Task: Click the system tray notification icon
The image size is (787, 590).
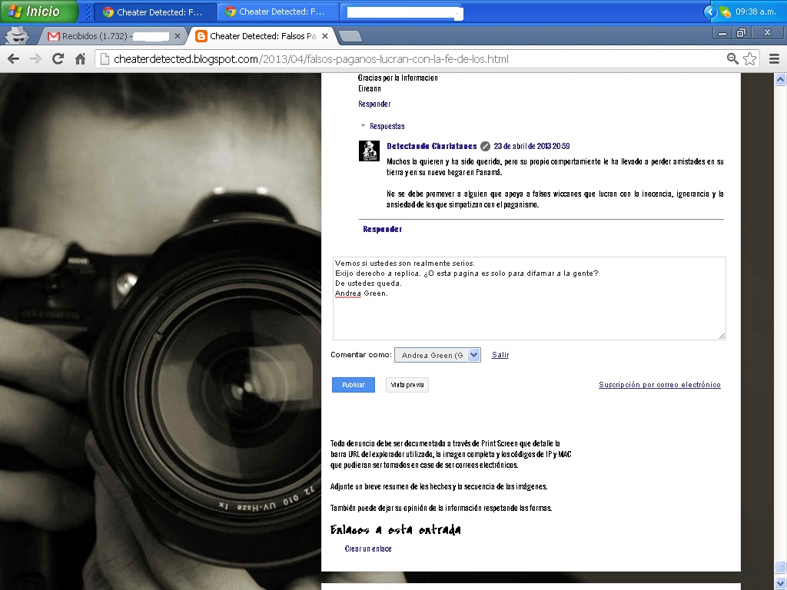Action: 725,12
